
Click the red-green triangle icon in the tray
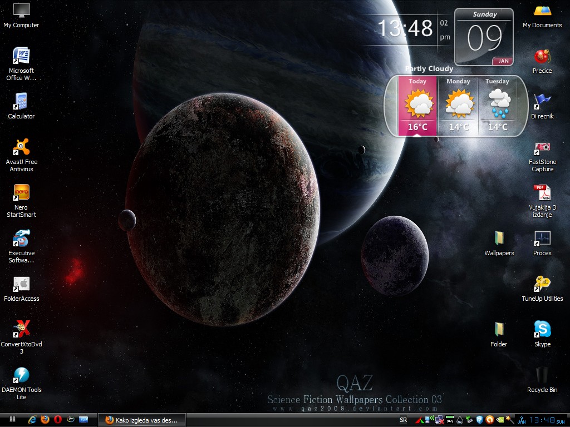[420, 420]
